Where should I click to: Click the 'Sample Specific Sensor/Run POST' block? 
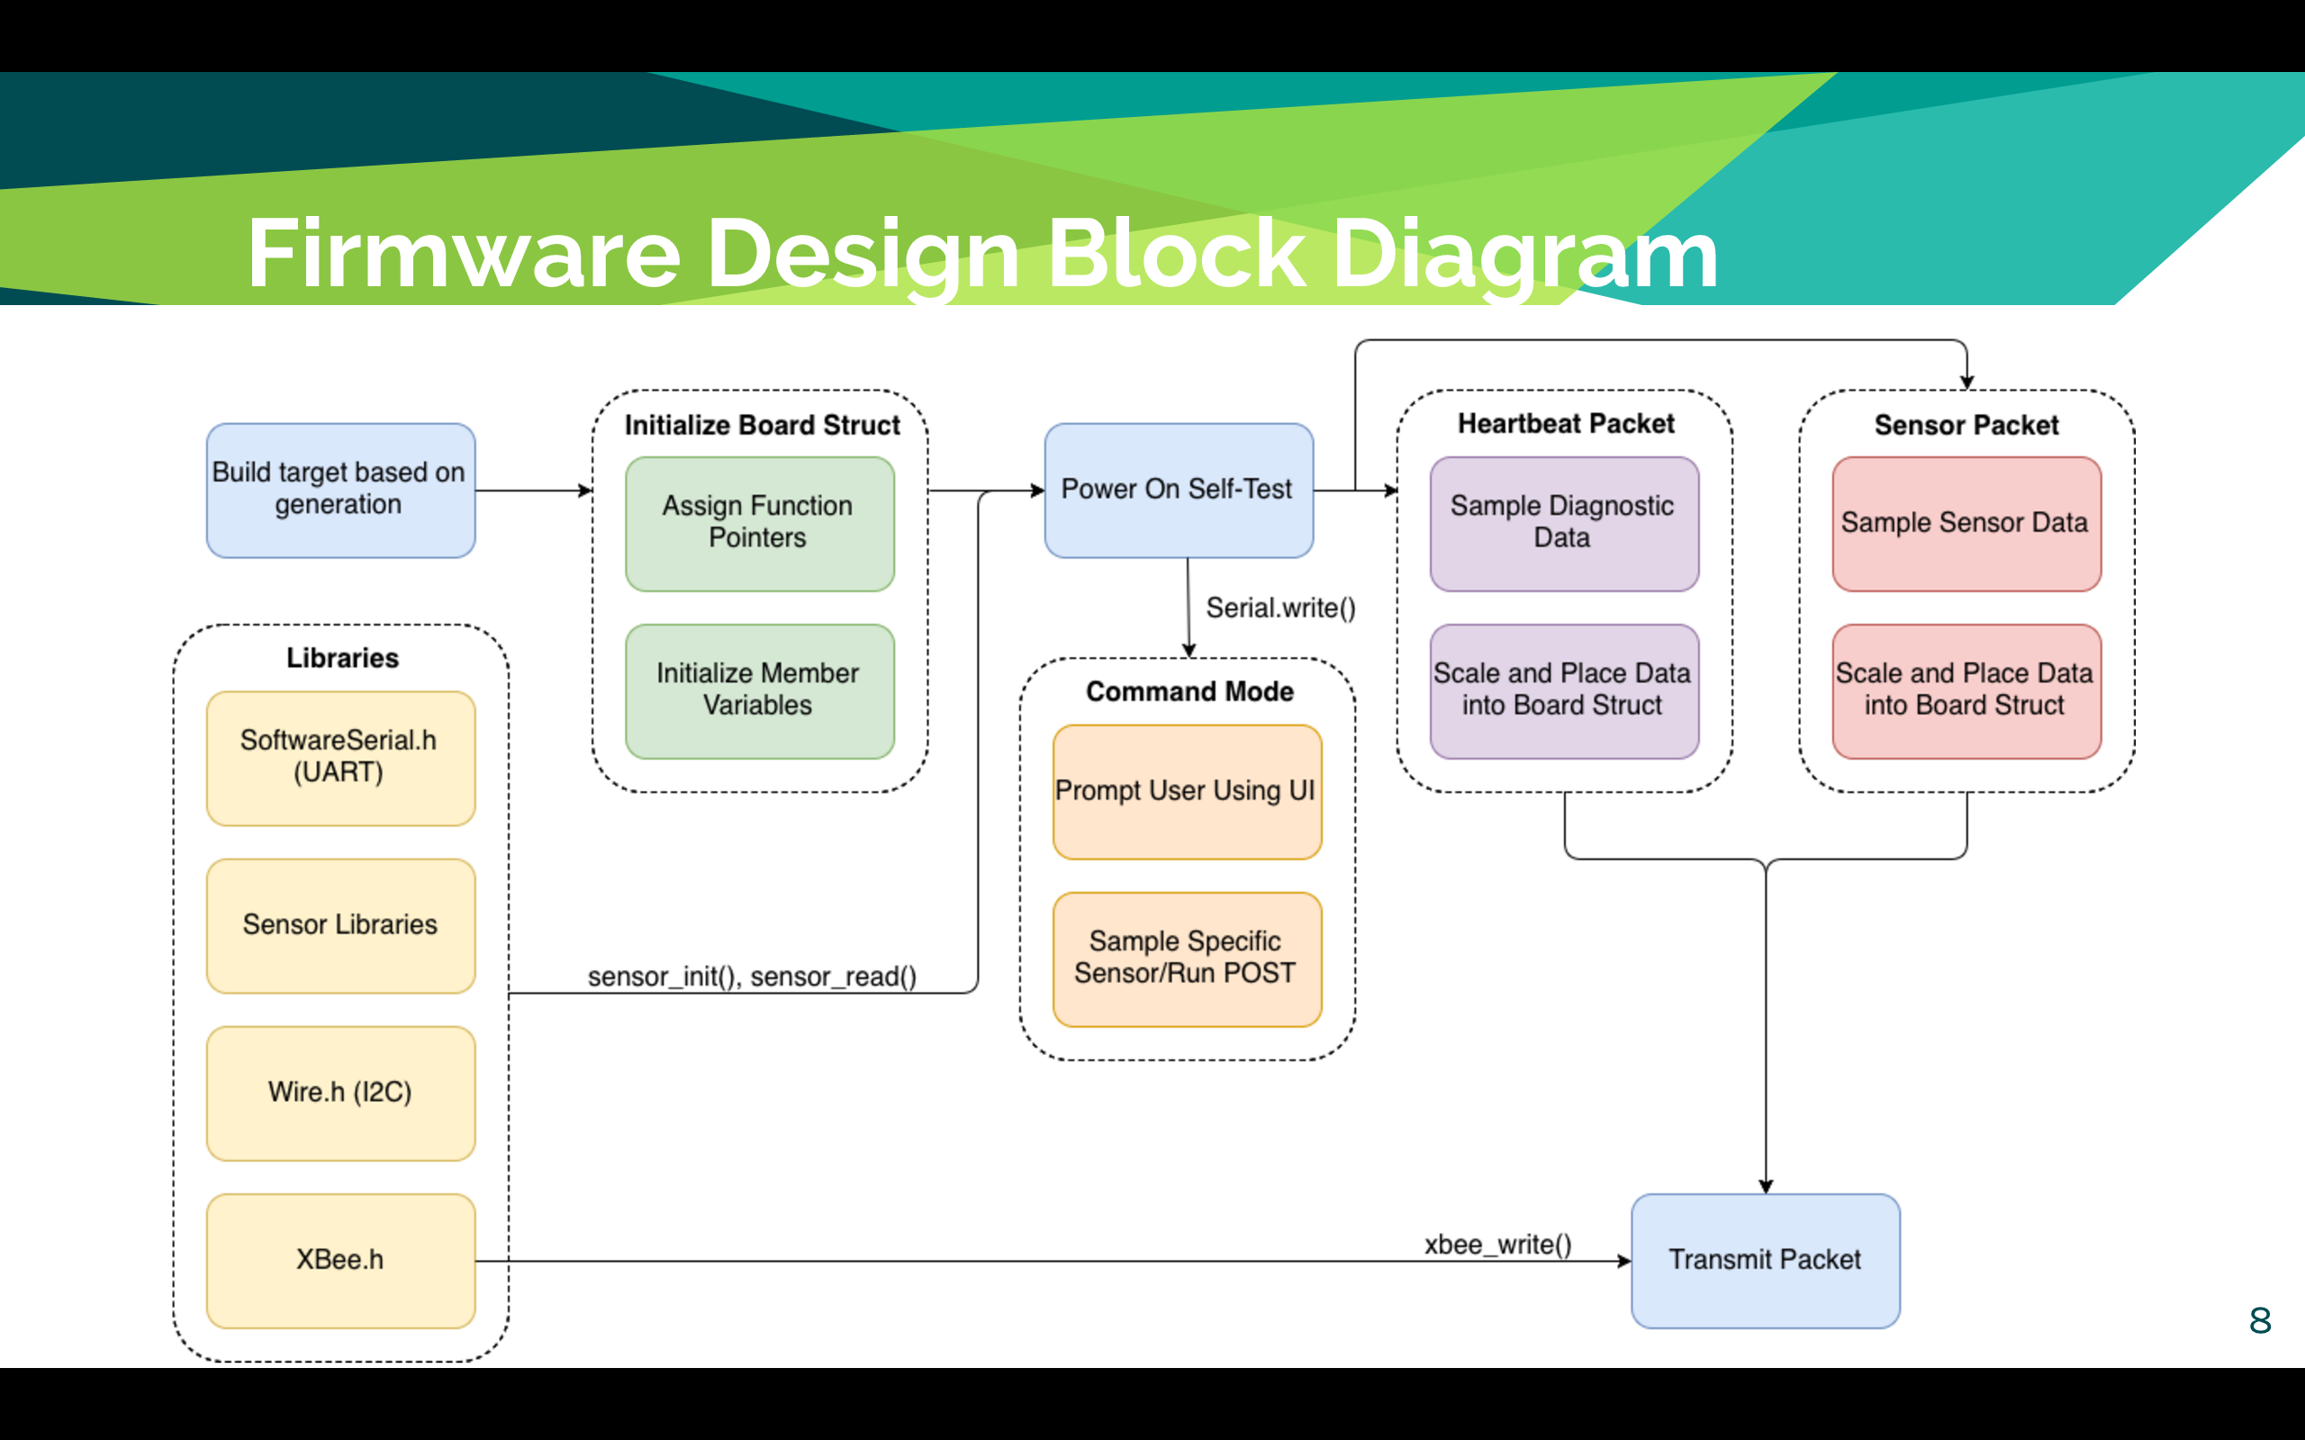[1187, 959]
